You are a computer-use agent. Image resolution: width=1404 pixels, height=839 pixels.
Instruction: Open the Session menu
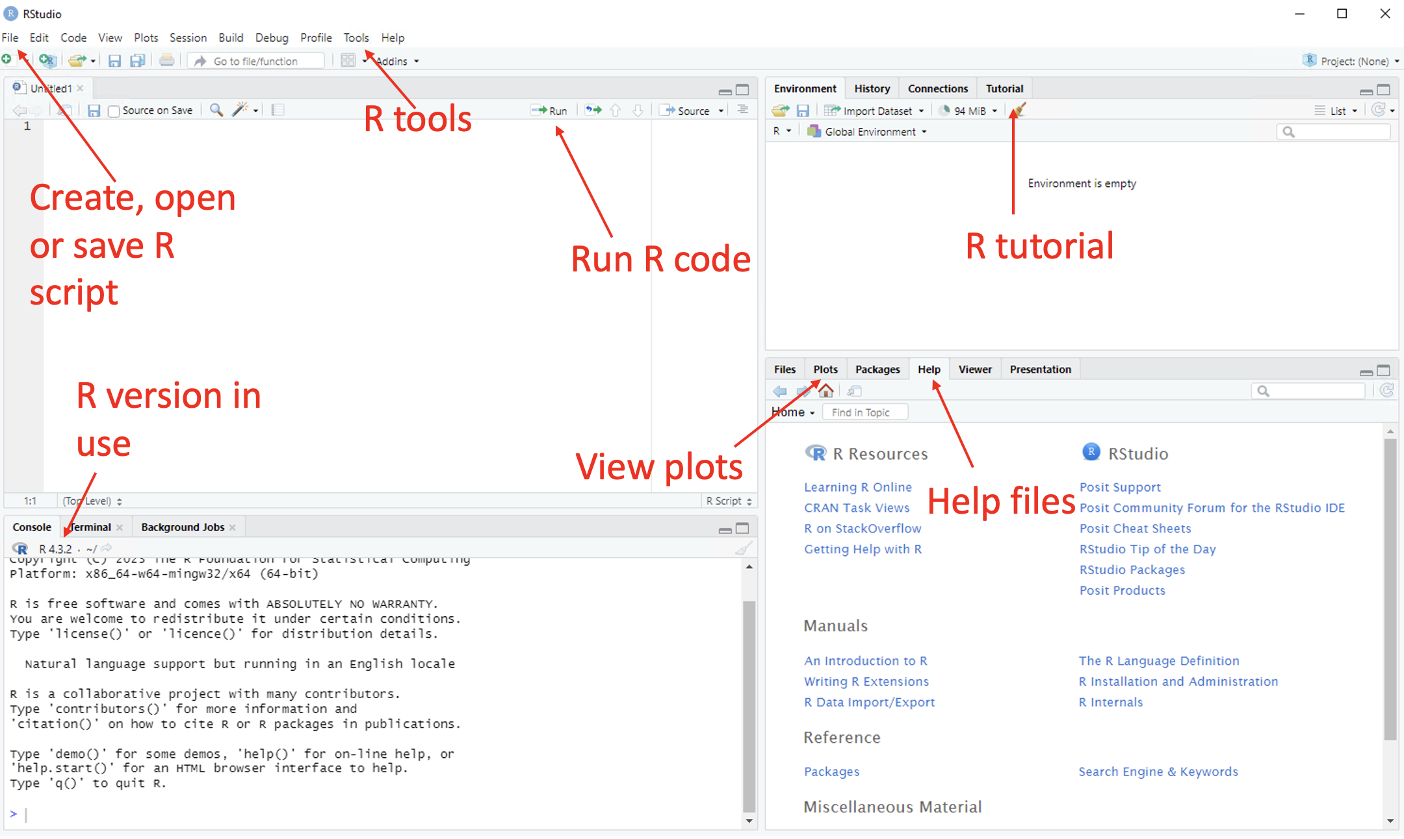click(x=188, y=38)
